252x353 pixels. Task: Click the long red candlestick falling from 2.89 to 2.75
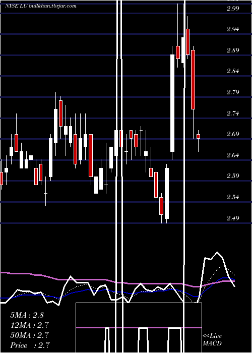pos(193,80)
